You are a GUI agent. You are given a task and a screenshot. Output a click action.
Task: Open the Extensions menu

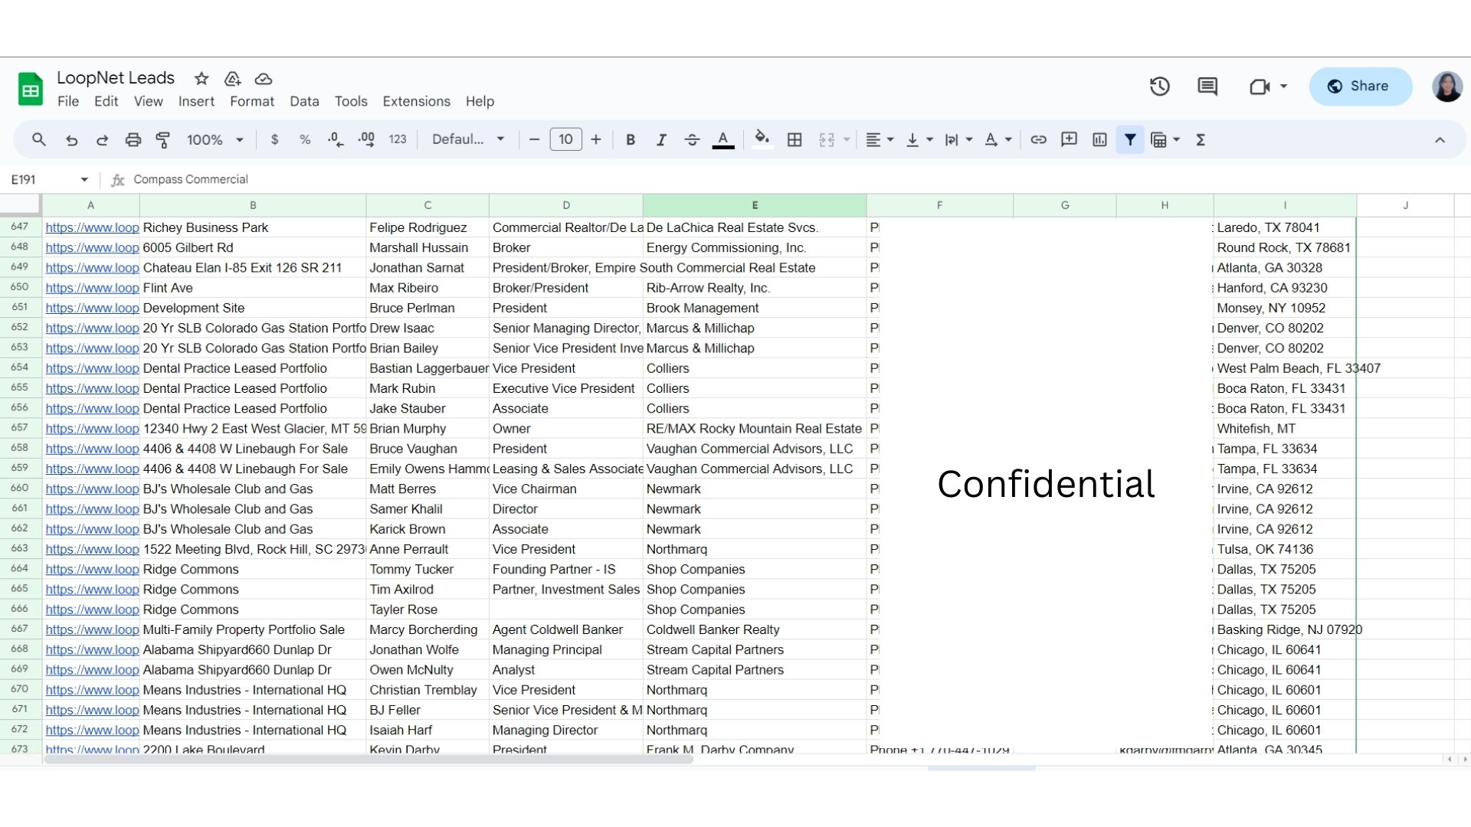(416, 101)
